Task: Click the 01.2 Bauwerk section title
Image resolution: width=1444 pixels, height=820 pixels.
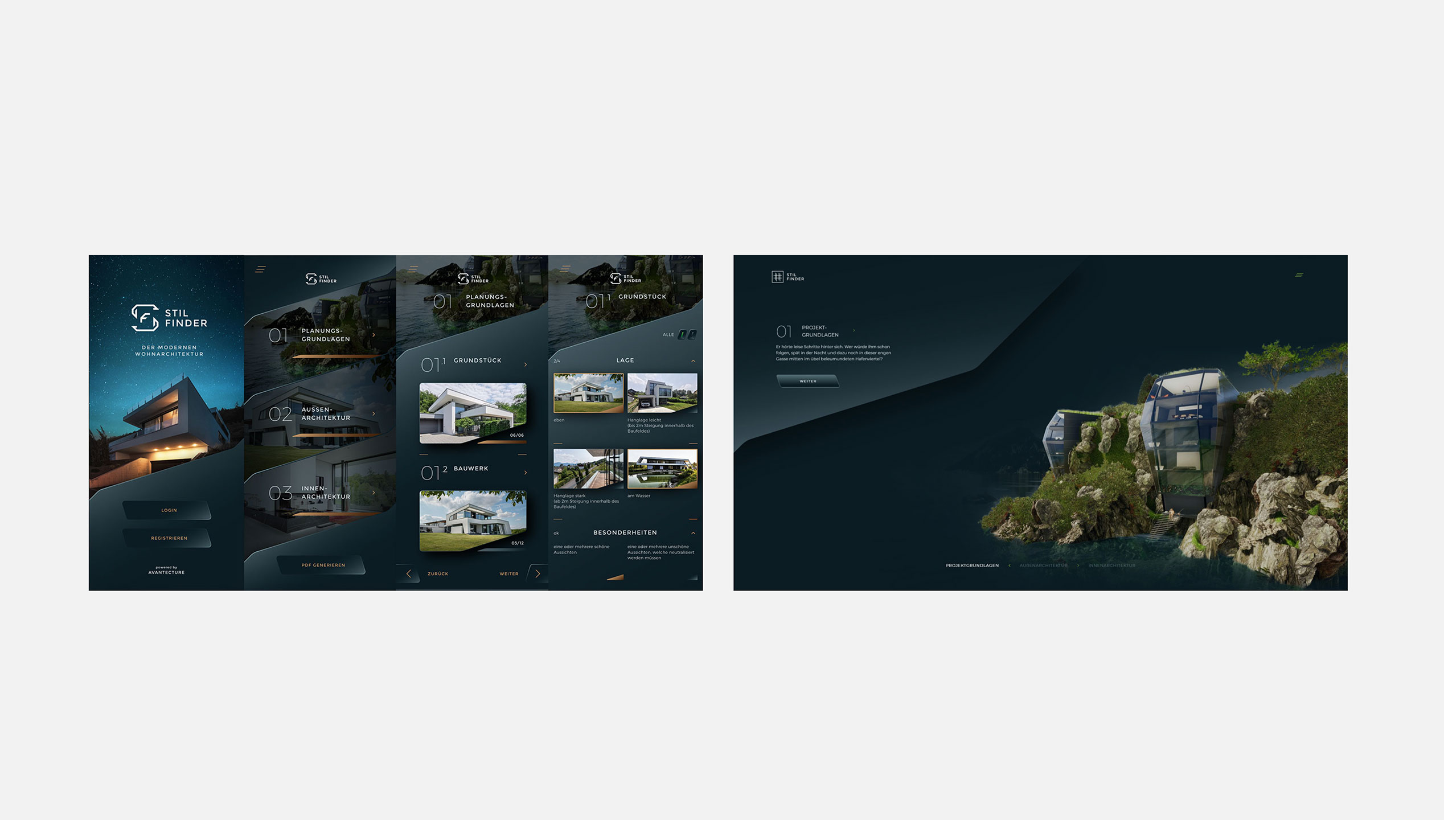Action: pyautogui.click(x=471, y=469)
